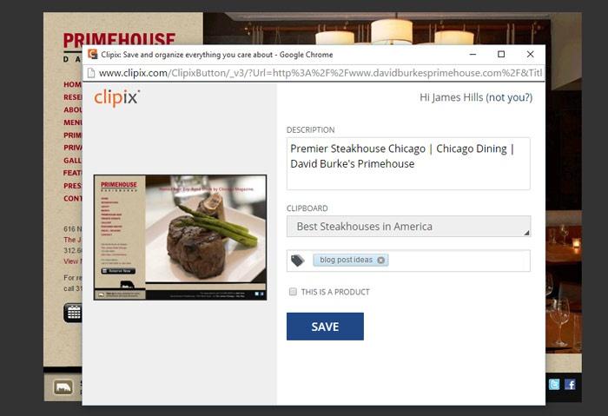Click the URL address bar

click(x=320, y=73)
